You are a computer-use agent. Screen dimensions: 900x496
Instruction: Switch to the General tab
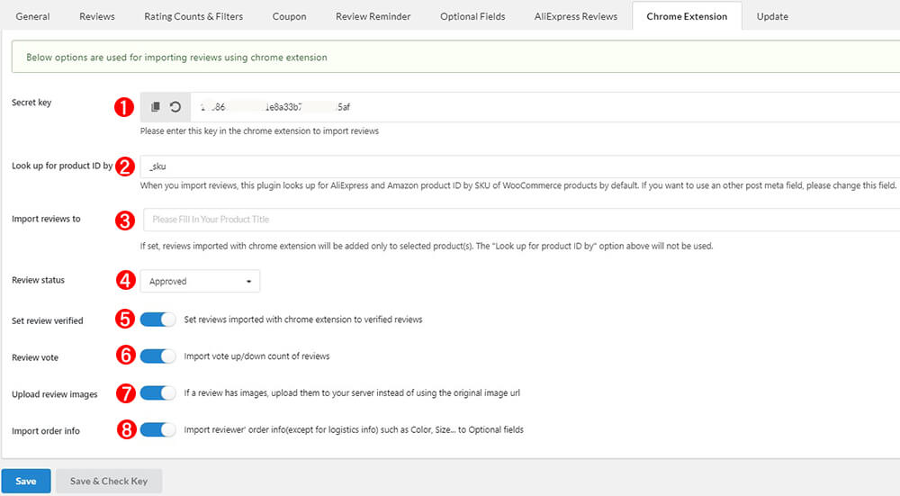pyautogui.click(x=32, y=16)
